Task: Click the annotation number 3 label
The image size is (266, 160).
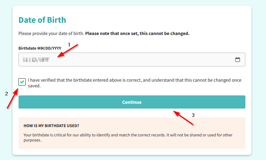Action: coord(193,115)
